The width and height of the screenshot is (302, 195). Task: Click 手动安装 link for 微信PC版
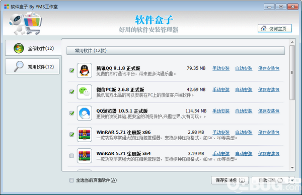coord(221,89)
